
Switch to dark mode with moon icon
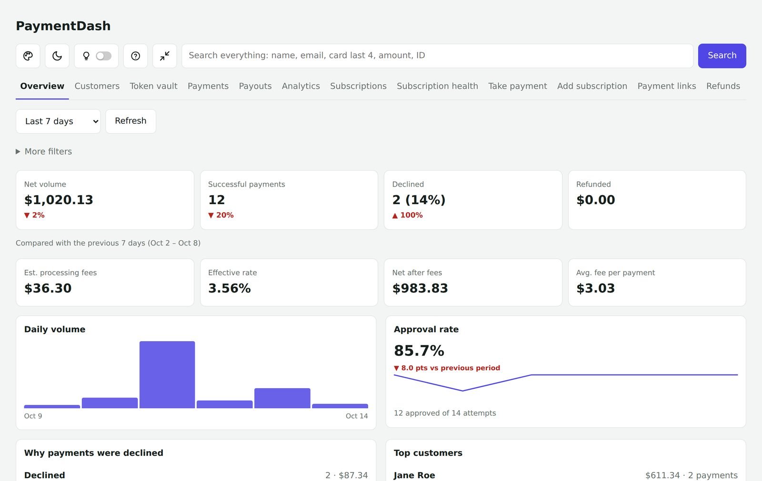[57, 56]
